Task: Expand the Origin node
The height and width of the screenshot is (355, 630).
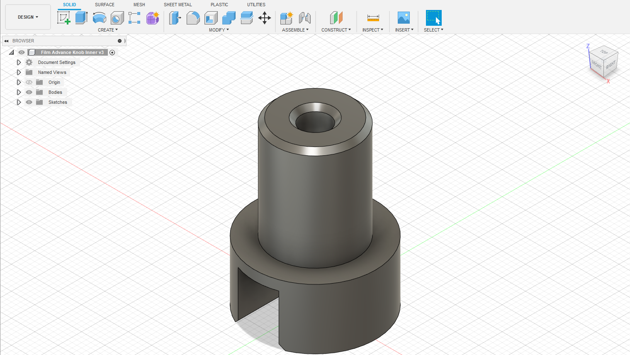Action: (x=19, y=82)
